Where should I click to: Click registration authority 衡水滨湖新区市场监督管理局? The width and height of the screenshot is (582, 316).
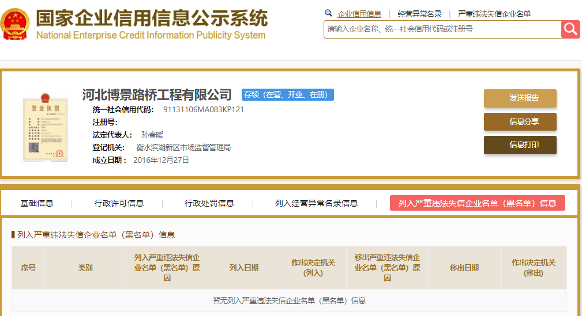[x=183, y=147]
